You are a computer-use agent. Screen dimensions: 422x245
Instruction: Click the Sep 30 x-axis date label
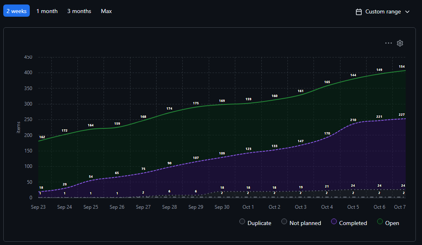pyautogui.click(x=222, y=207)
